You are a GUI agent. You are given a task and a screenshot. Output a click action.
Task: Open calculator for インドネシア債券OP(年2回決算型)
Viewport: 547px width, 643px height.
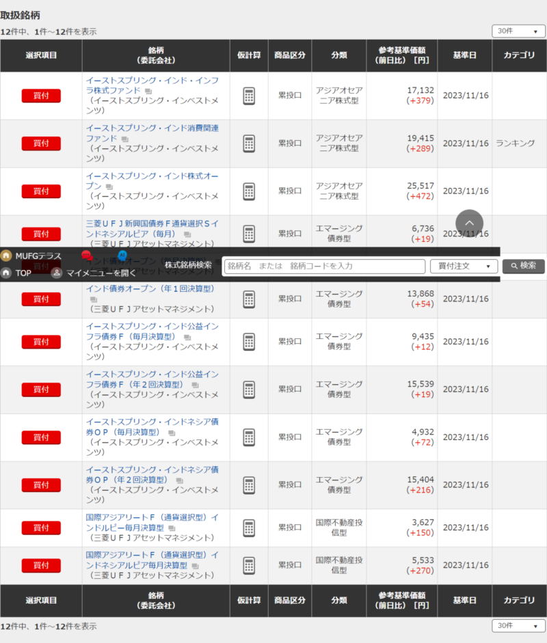point(249,485)
